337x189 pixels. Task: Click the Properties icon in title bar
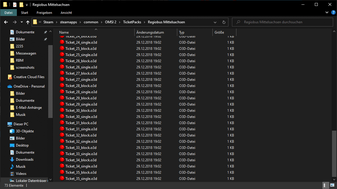(15, 4)
